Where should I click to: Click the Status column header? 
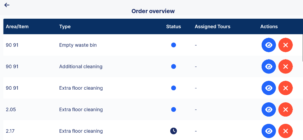click(173, 27)
